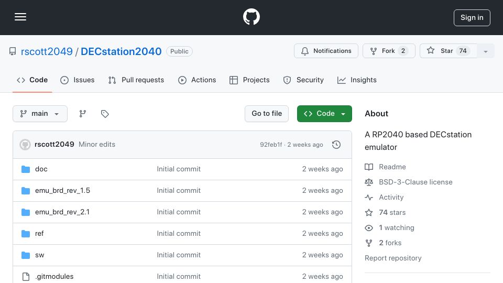
Task: Click the branches icon next to main
Action: coord(82,114)
